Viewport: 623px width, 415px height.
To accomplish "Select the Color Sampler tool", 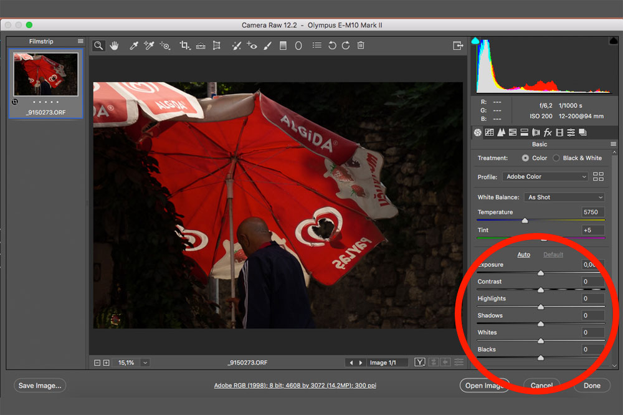I will coord(149,45).
